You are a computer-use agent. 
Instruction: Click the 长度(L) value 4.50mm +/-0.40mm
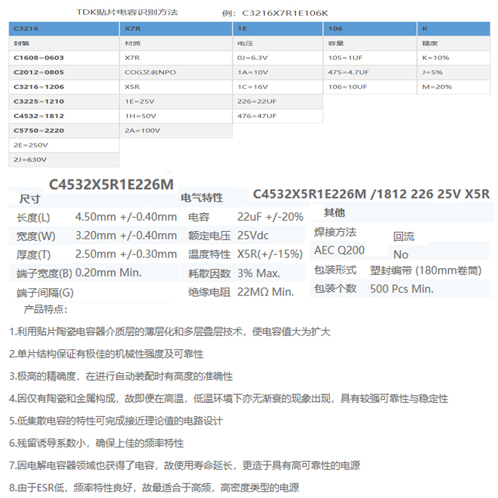[125, 217]
